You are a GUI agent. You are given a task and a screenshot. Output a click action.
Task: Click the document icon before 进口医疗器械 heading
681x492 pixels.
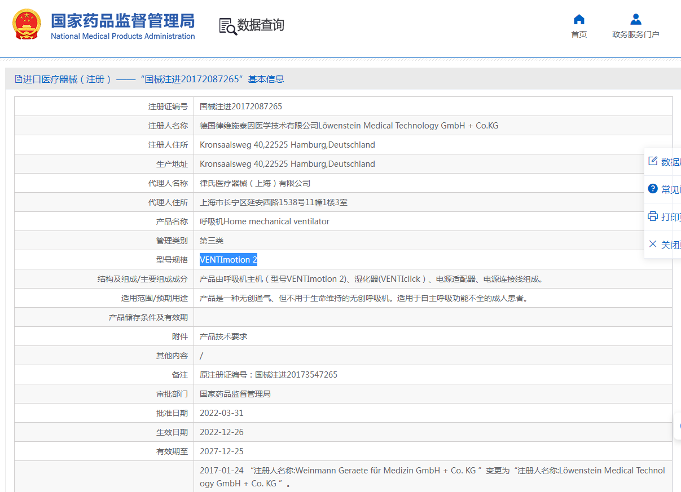(19, 79)
